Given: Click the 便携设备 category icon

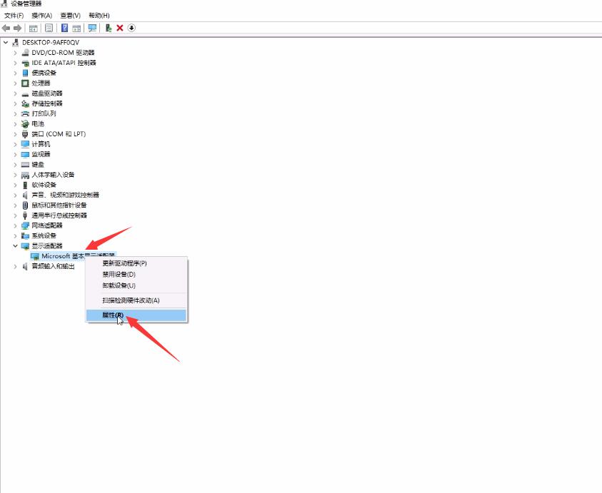Looking at the screenshot, I should [25, 73].
